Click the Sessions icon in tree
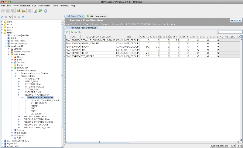 click(15, 62)
